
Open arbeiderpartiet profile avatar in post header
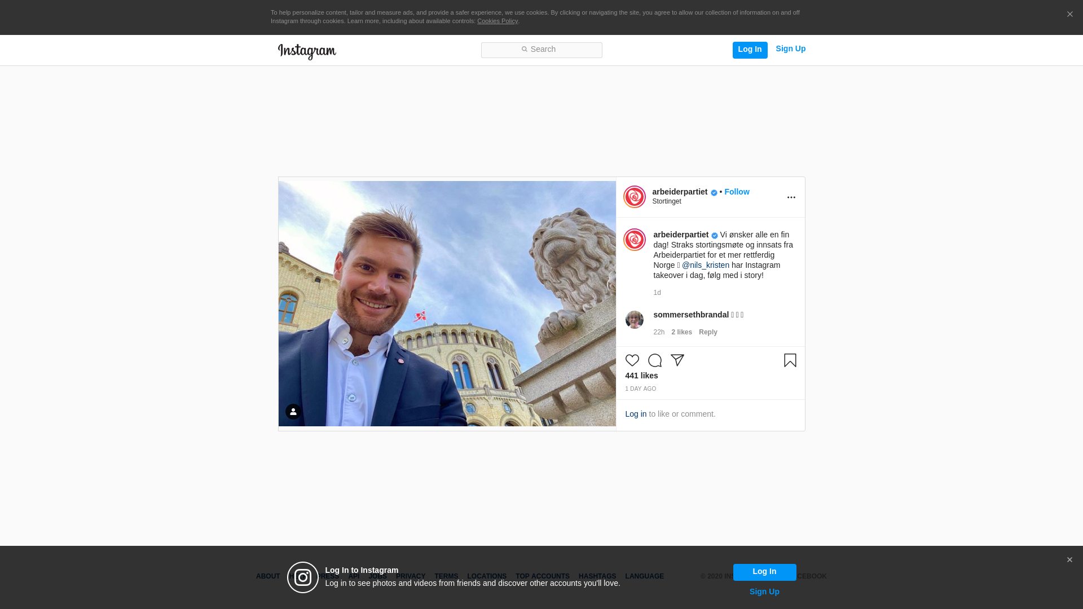coord(634,197)
